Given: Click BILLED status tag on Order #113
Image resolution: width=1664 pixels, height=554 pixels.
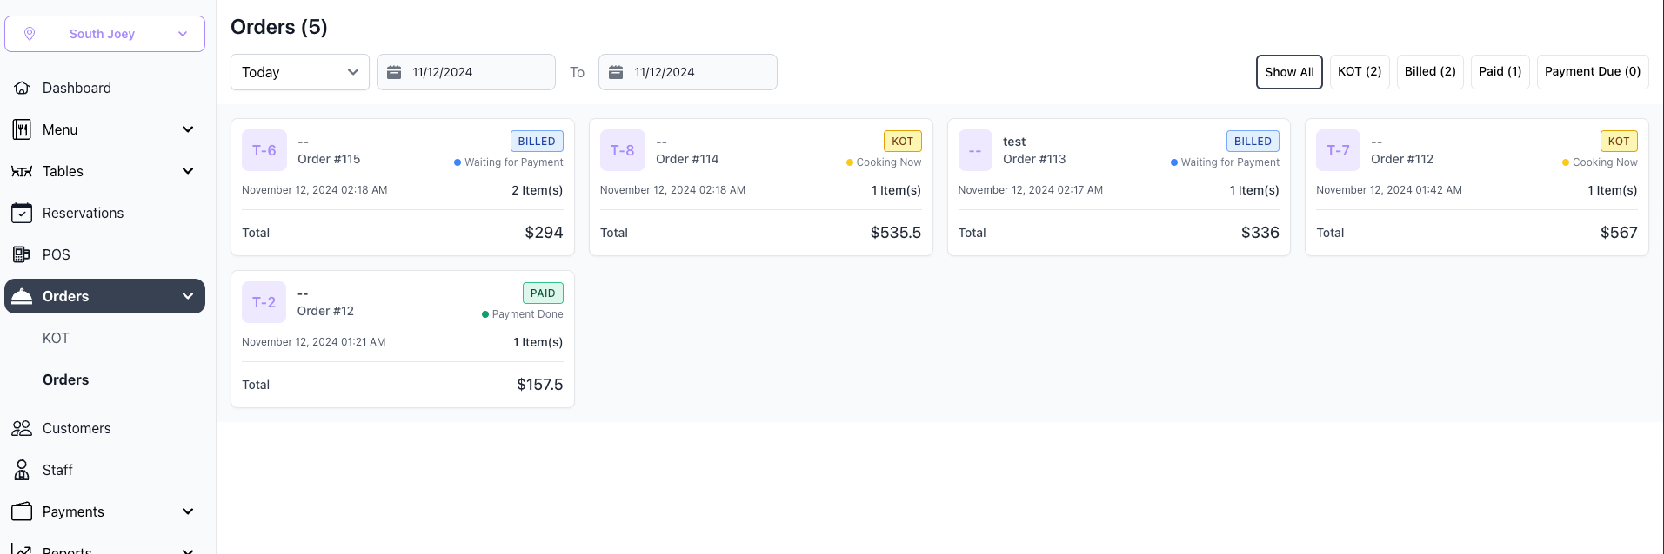Looking at the screenshot, I should (x=1253, y=142).
